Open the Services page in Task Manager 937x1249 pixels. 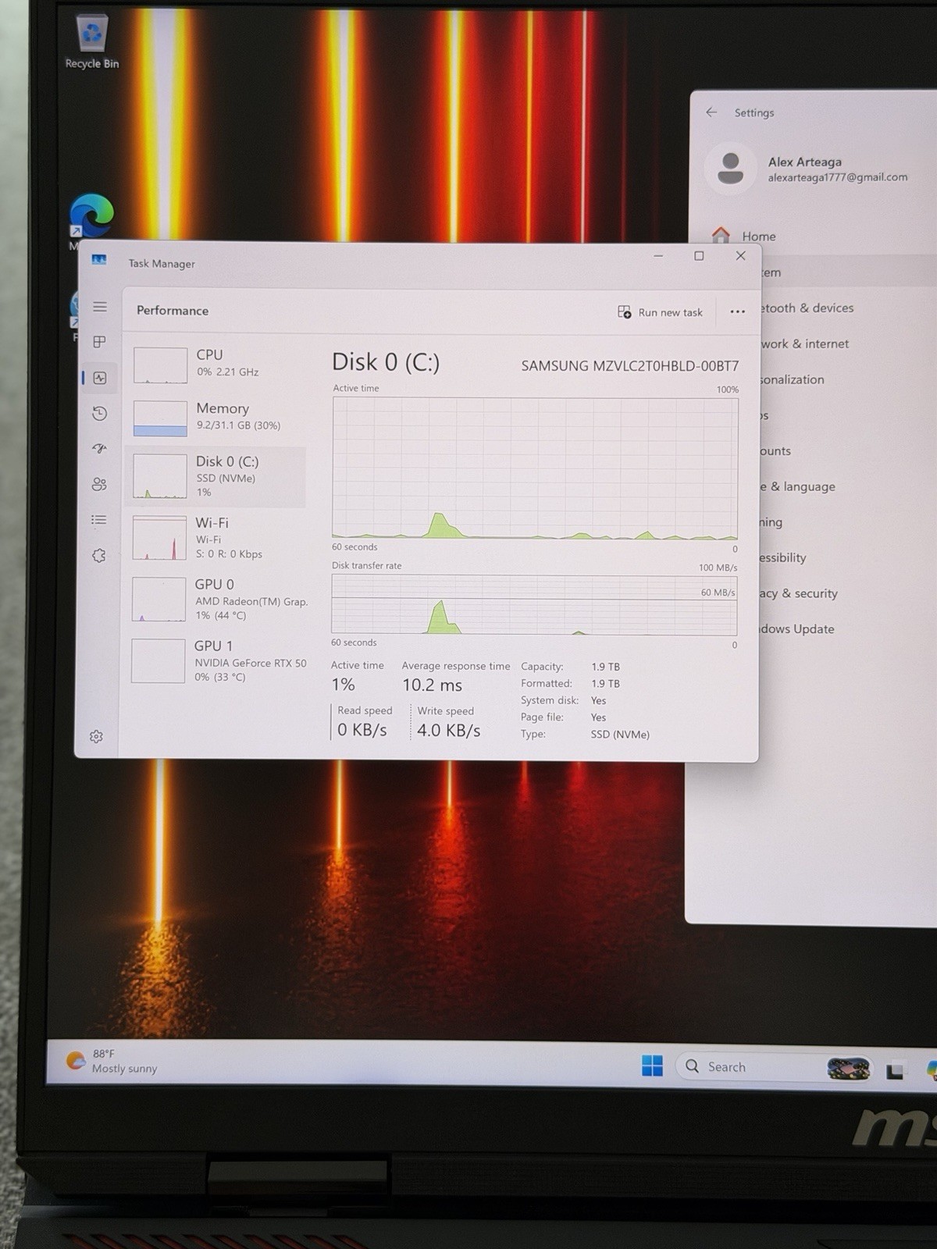click(x=98, y=556)
